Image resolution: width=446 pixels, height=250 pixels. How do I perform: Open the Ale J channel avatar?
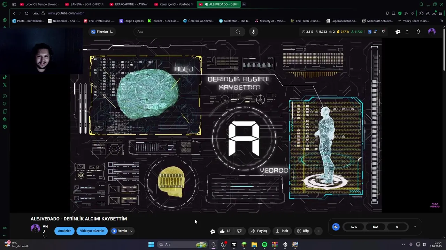pyautogui.click(x=35, y=228)
